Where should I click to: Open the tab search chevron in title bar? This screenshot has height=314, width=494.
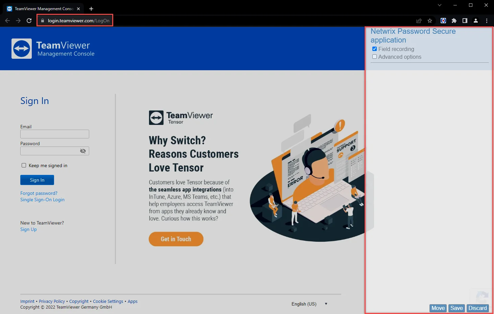(440, 5)
